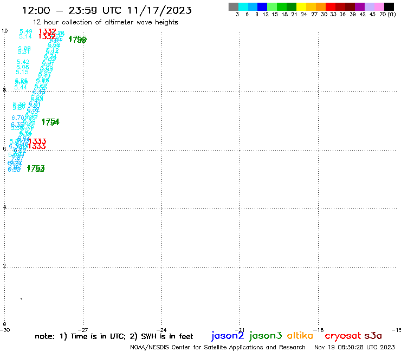Click the green time label '1754'
The image size is (401, 352).
click(x=50, y=122)
